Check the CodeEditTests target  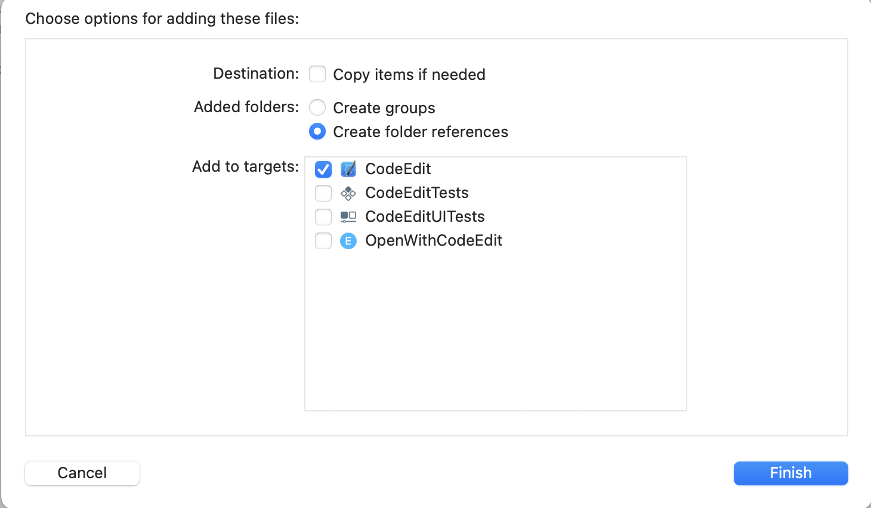pyautogui.click(x=323, y=193)
